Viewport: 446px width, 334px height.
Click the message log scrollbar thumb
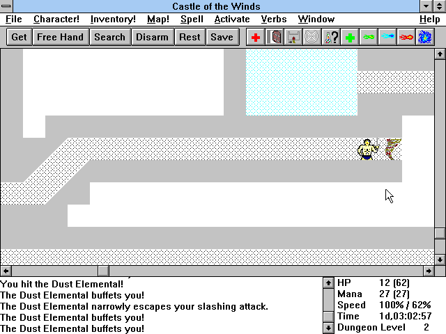(328, 317)
